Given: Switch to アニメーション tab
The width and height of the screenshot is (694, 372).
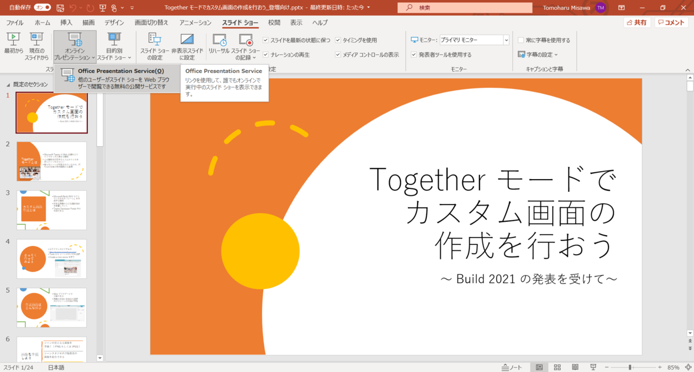Looking at the screenshot, I should click(195, 23).
